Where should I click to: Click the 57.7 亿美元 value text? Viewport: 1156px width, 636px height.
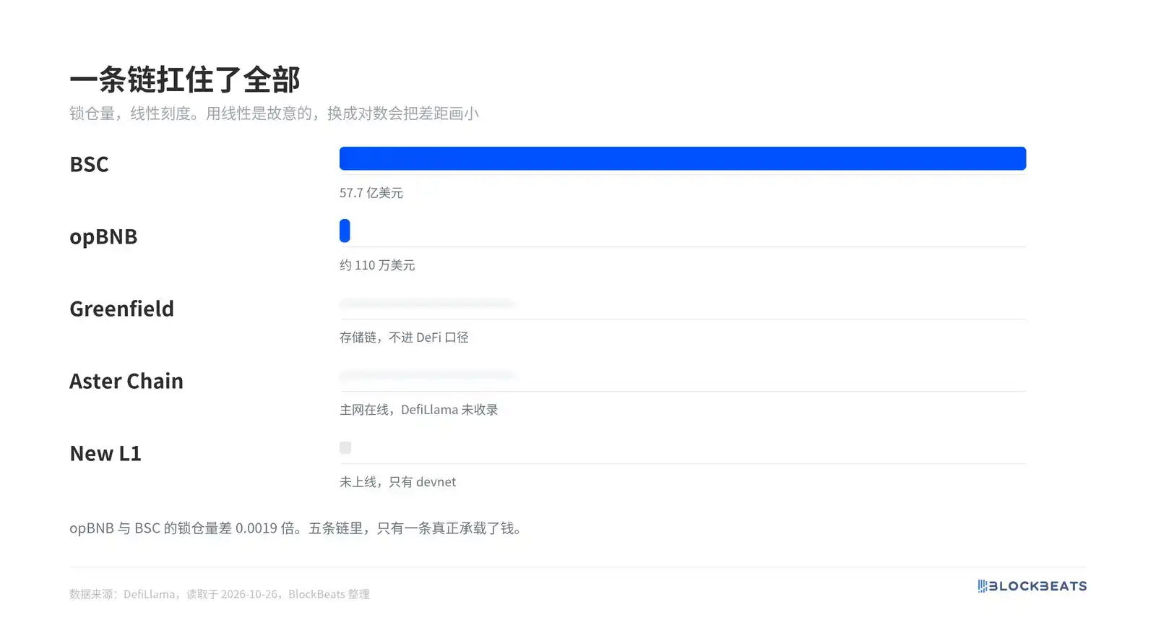tap(371, 193)
